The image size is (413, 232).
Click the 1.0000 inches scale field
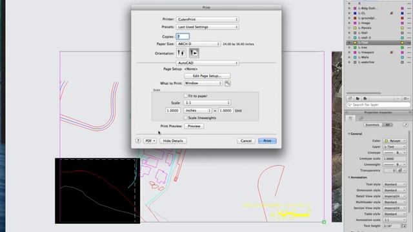173,110
